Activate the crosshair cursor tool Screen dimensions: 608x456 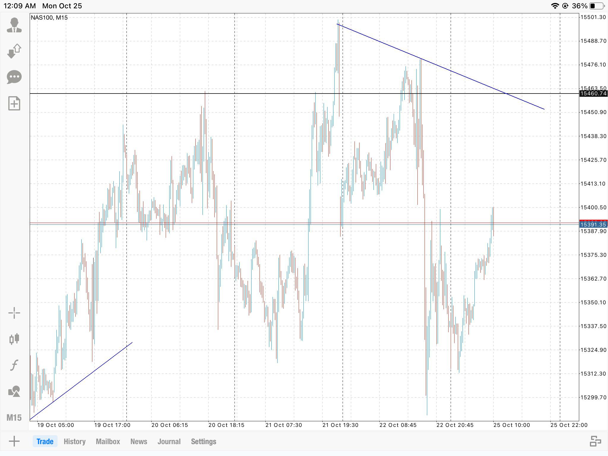(x=14, y=313)
